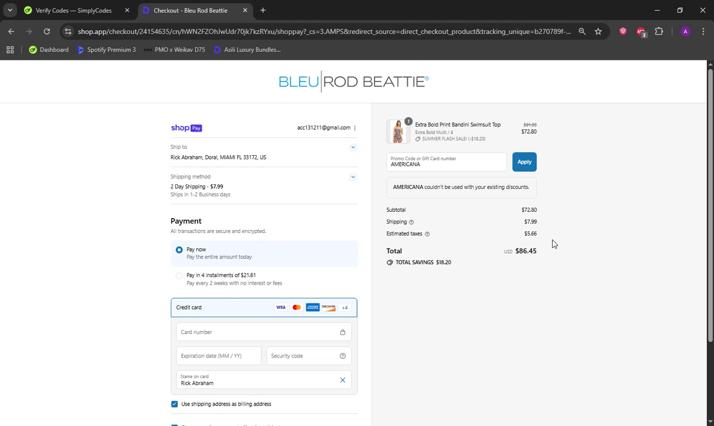Close the Checkout tab

(x=245, y=10)
